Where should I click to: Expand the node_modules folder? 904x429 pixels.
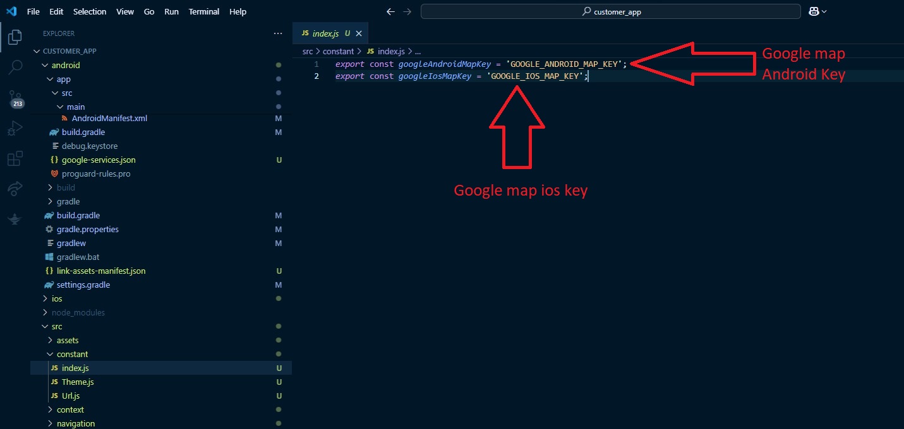pos(78,312)
